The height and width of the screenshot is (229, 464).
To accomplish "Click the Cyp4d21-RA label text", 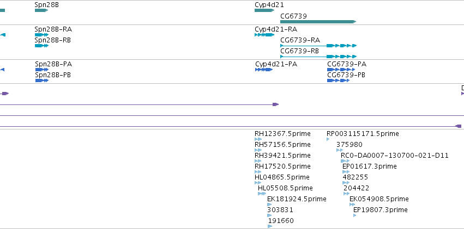I will (276, 29).
